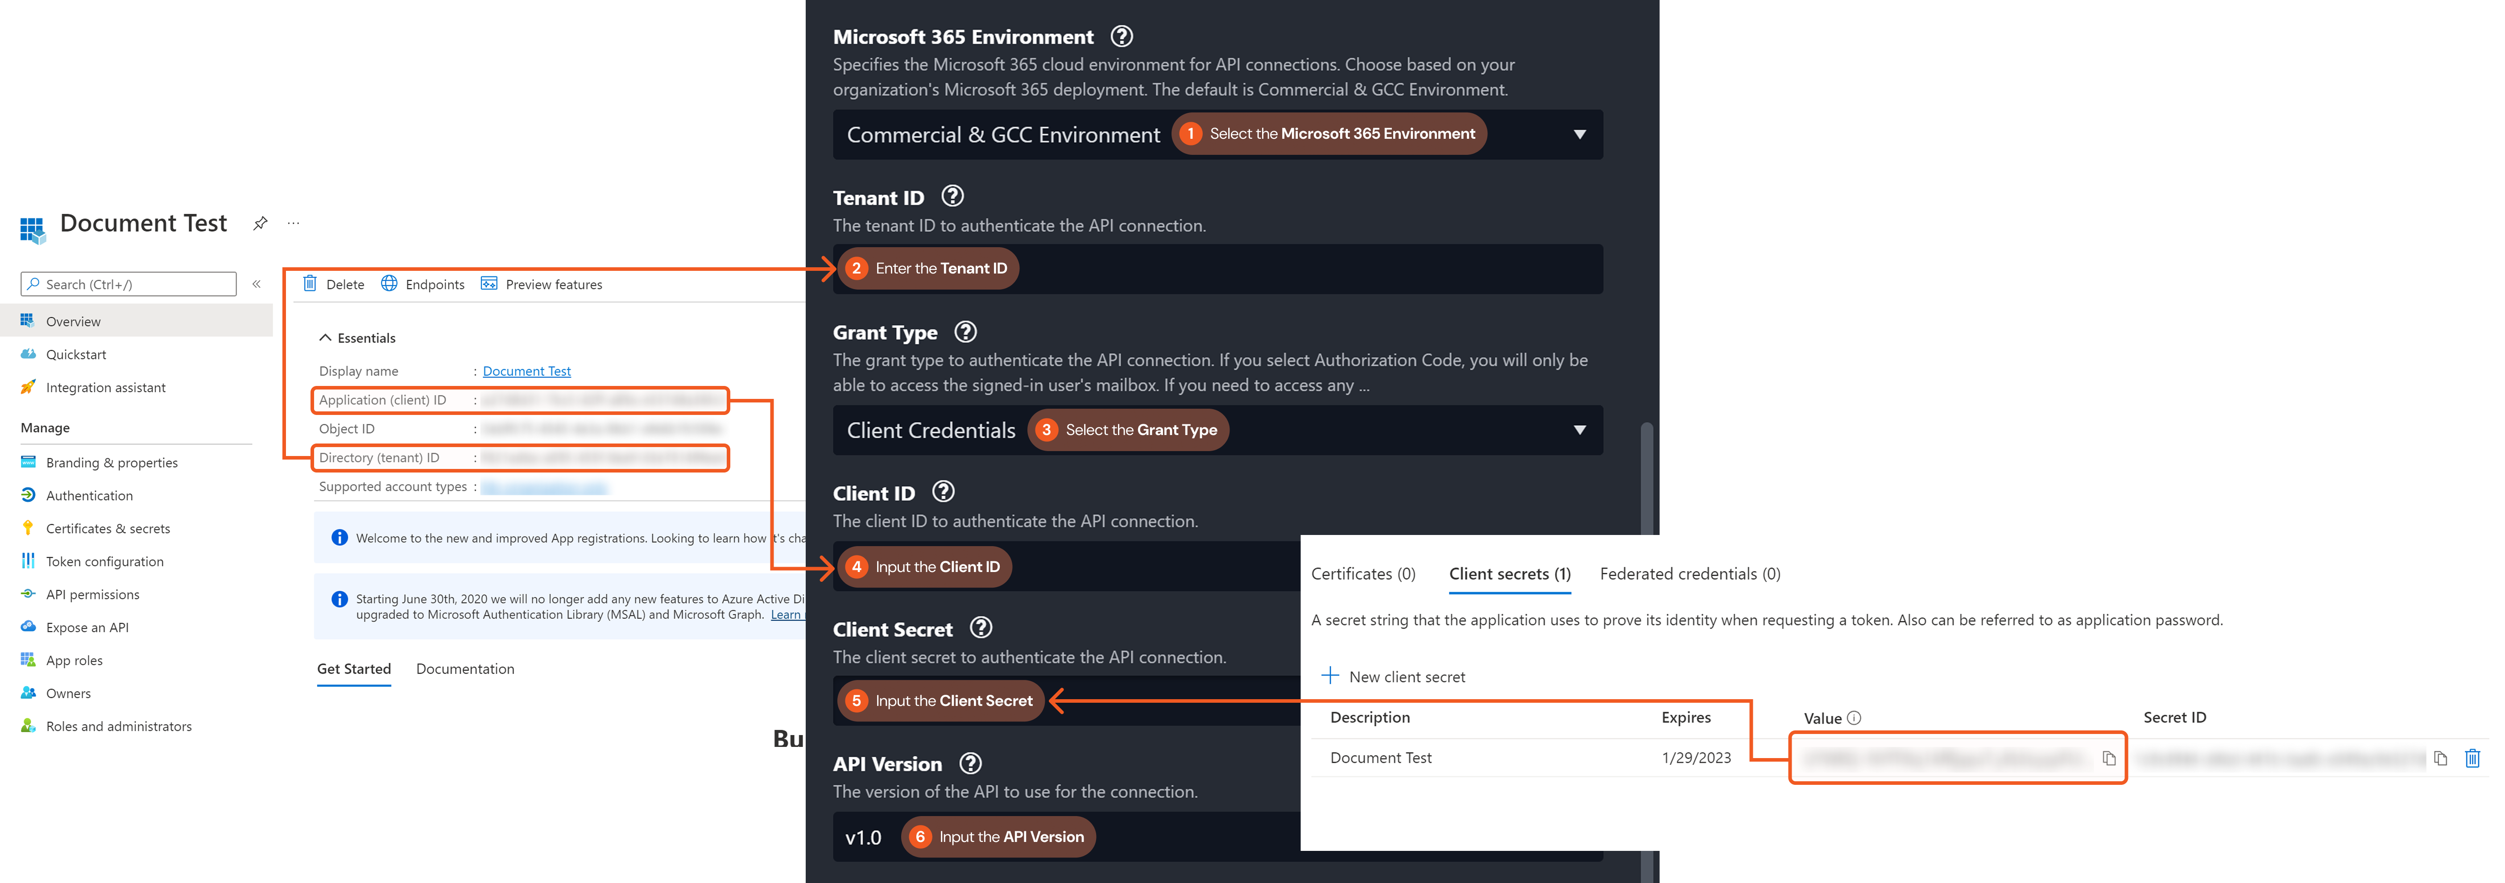Open the Documentation tab
Viewport: 2505px width, 883px height.
(x=465, y=669)
